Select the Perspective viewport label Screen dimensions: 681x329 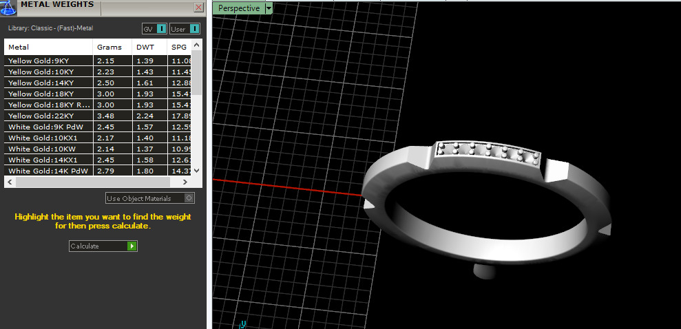click(x=240, y=8)
